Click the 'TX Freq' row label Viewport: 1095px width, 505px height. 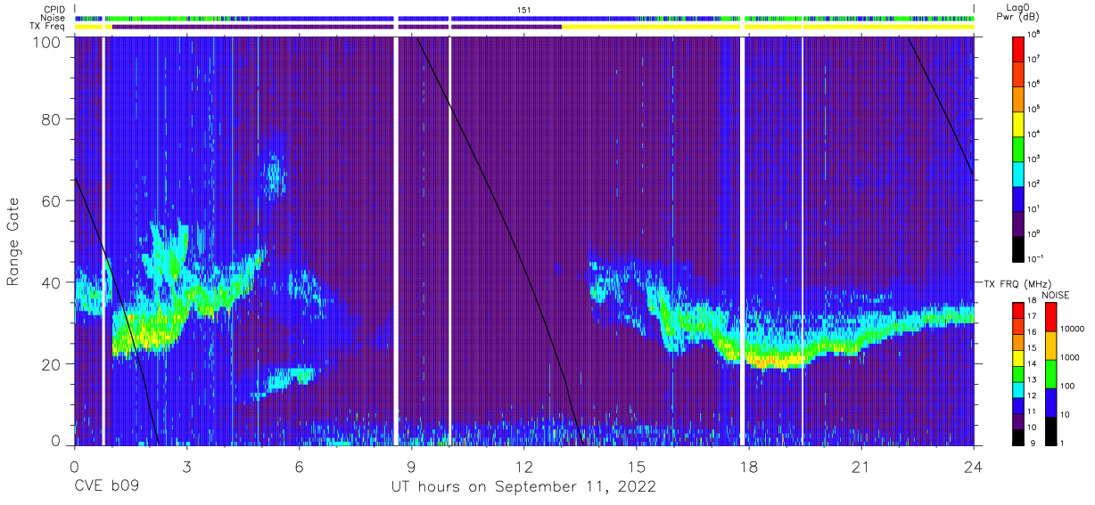click(48, 27)
